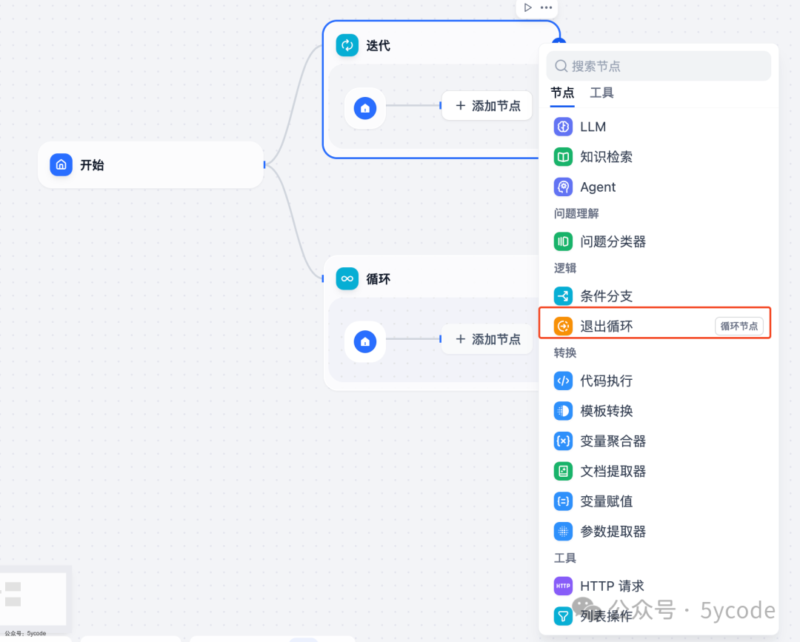Run the node with the play icon

(x=527, y=7)
